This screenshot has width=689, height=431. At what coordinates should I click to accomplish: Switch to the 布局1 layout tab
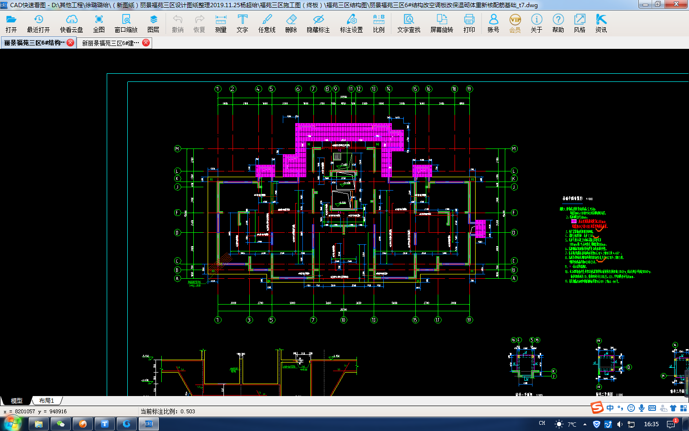click(x=46, y=401)
